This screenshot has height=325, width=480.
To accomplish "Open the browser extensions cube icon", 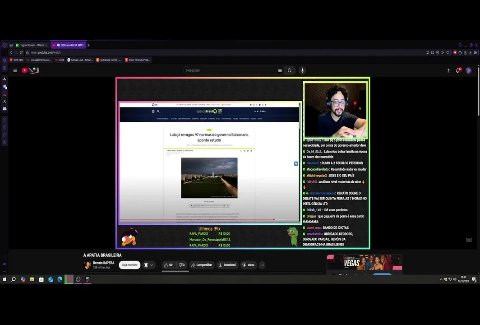I will coord(460,53).
